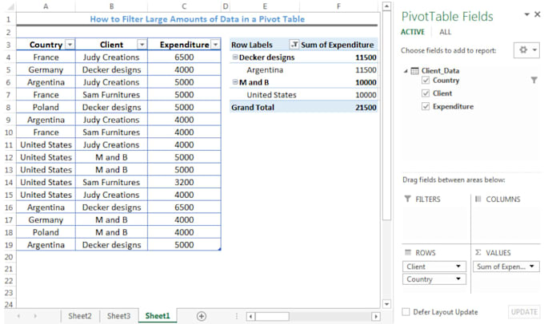Open the gear Tools menu in PivotTable Fields
Image resolution: width=544 pixels, height=324 pixels.
tap(528, 49)
